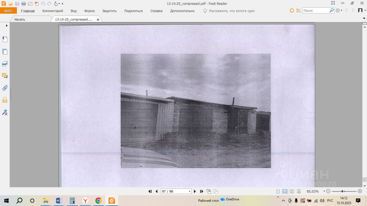Open the Windows notification center
The image size is (367, 206).
click(x=358, y=201)
